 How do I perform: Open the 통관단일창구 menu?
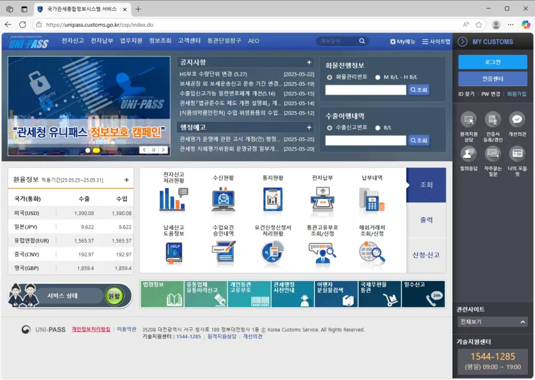(224, 41)
